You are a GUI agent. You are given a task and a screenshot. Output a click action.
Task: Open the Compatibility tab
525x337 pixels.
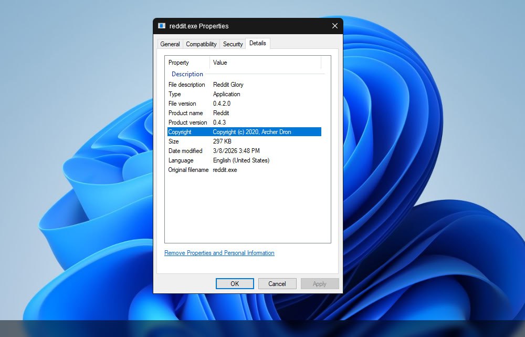pyautogui.click(x=201, y=44)
